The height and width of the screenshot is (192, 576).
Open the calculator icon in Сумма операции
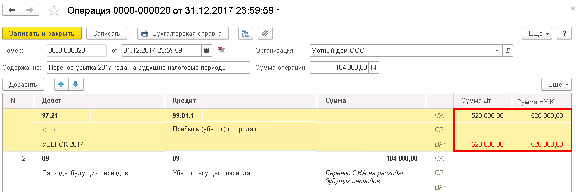373,68
